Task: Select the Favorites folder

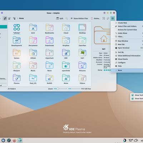Action: point(82,41)
